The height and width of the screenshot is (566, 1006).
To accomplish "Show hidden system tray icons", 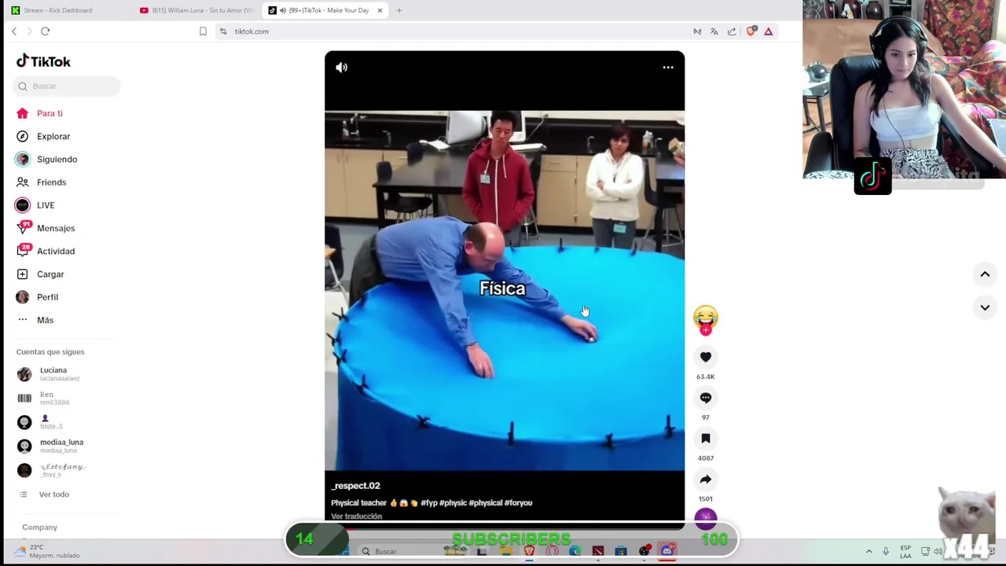I will (x=868, y=551).
